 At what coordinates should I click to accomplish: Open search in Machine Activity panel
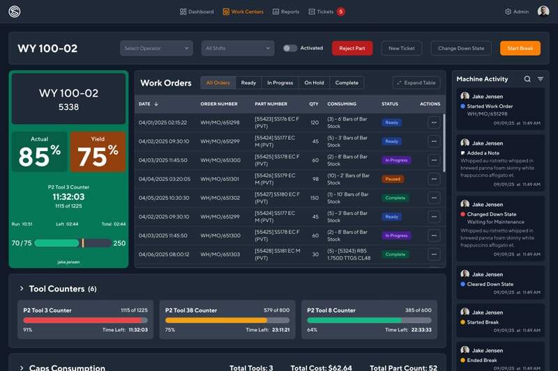[527, 79]
